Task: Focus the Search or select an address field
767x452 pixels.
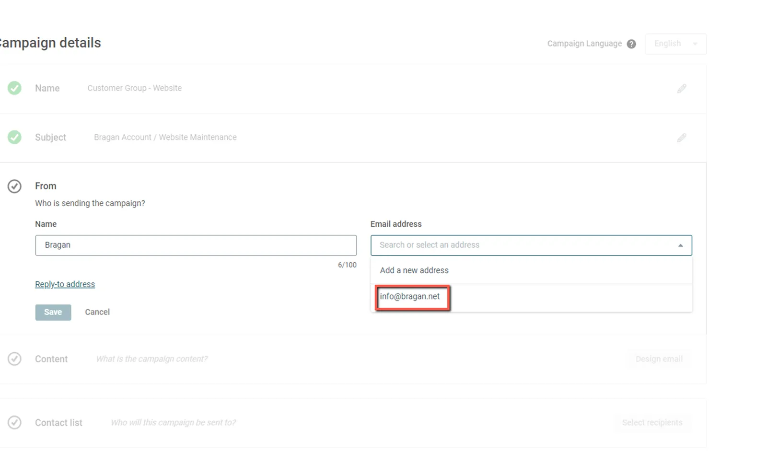Action: pyautogui.click(x=531, y=245)
